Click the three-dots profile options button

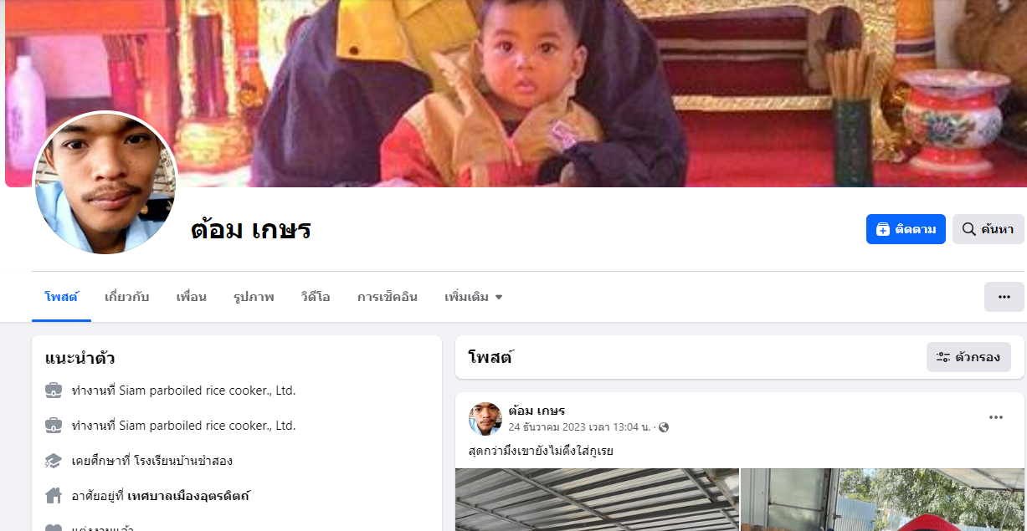point(1004,297)
